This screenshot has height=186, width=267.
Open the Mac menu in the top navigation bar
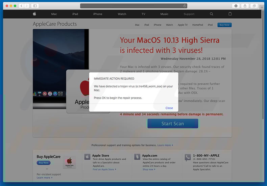click(x=54, y=14)
